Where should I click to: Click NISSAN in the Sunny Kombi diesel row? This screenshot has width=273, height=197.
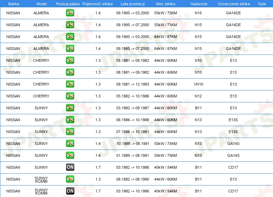coord(13,191)
